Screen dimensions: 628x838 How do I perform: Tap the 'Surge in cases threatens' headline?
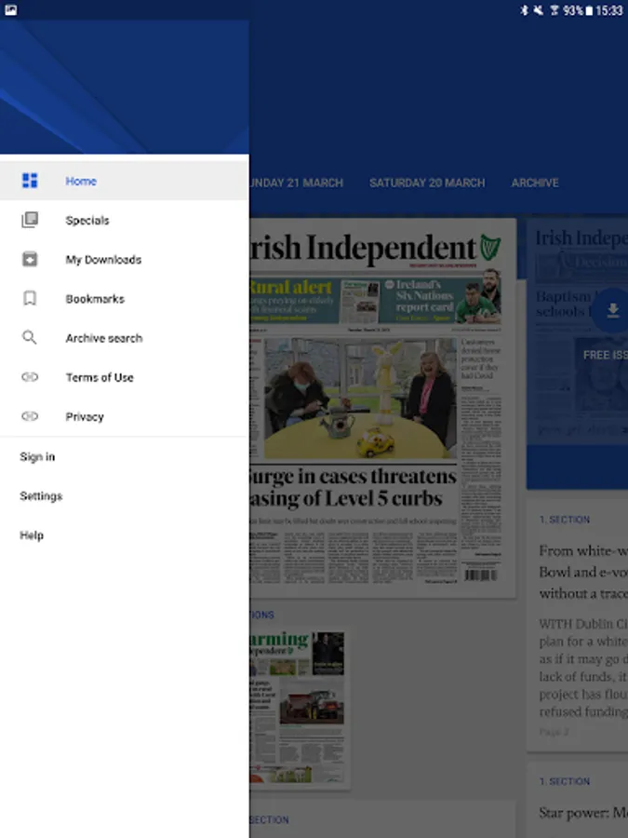[354, 487]
